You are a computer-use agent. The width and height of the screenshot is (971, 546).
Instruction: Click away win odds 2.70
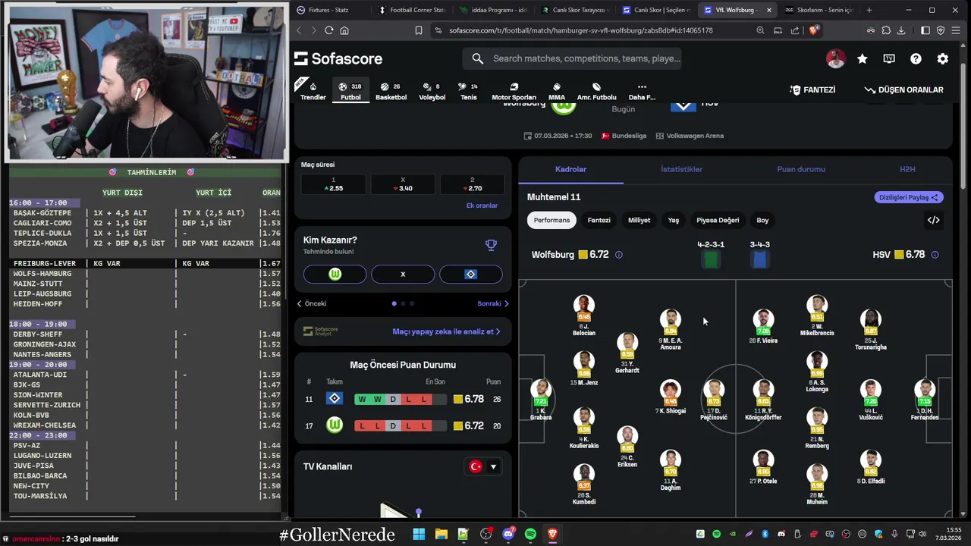(x=472, y=184)
